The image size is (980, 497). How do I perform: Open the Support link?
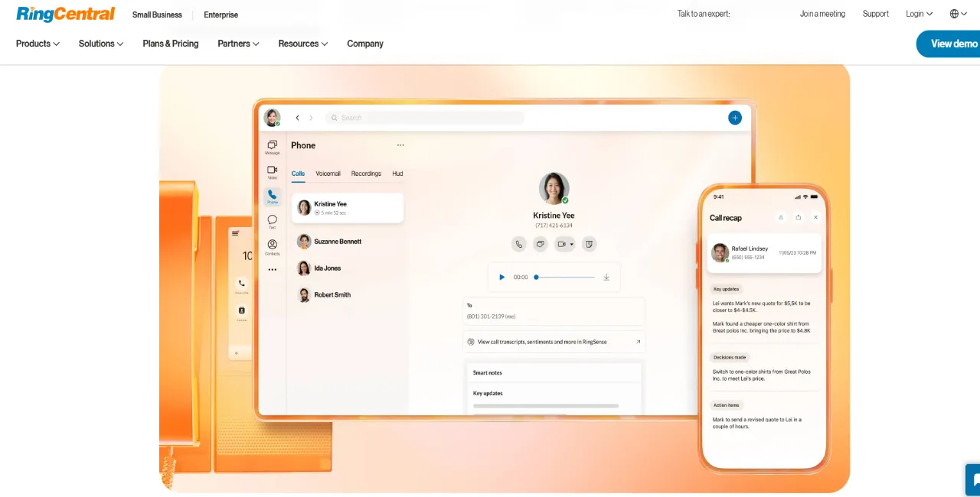point(876,14)
